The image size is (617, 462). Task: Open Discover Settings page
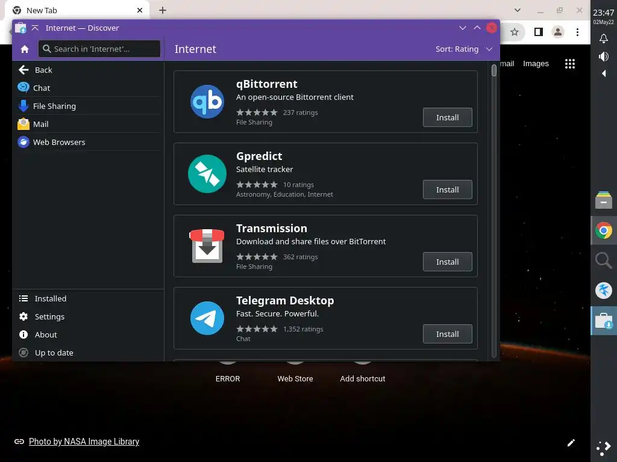[x=89, y=316]
